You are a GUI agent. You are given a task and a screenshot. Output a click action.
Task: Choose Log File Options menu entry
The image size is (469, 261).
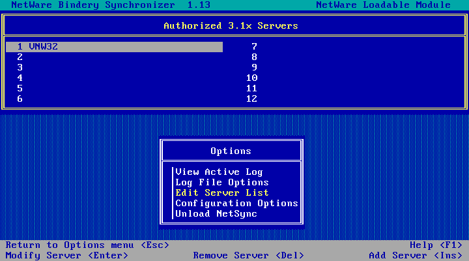coord(222,183)
